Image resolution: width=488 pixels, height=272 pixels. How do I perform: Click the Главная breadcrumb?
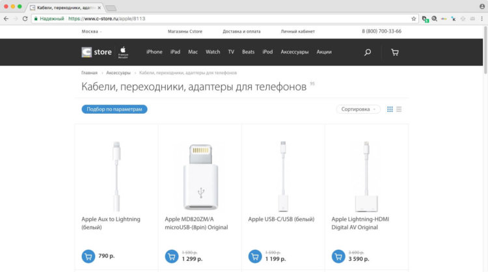(x=89, y=73)
